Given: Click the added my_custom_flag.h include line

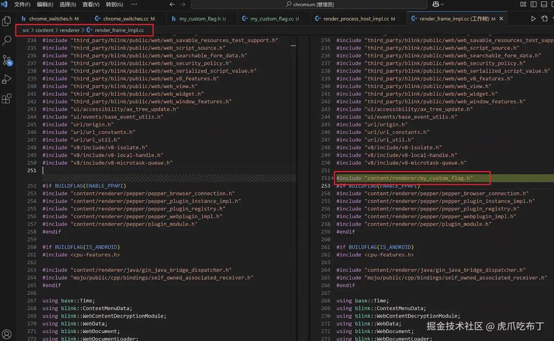Looking at the screenshot, I should [404, 178].
